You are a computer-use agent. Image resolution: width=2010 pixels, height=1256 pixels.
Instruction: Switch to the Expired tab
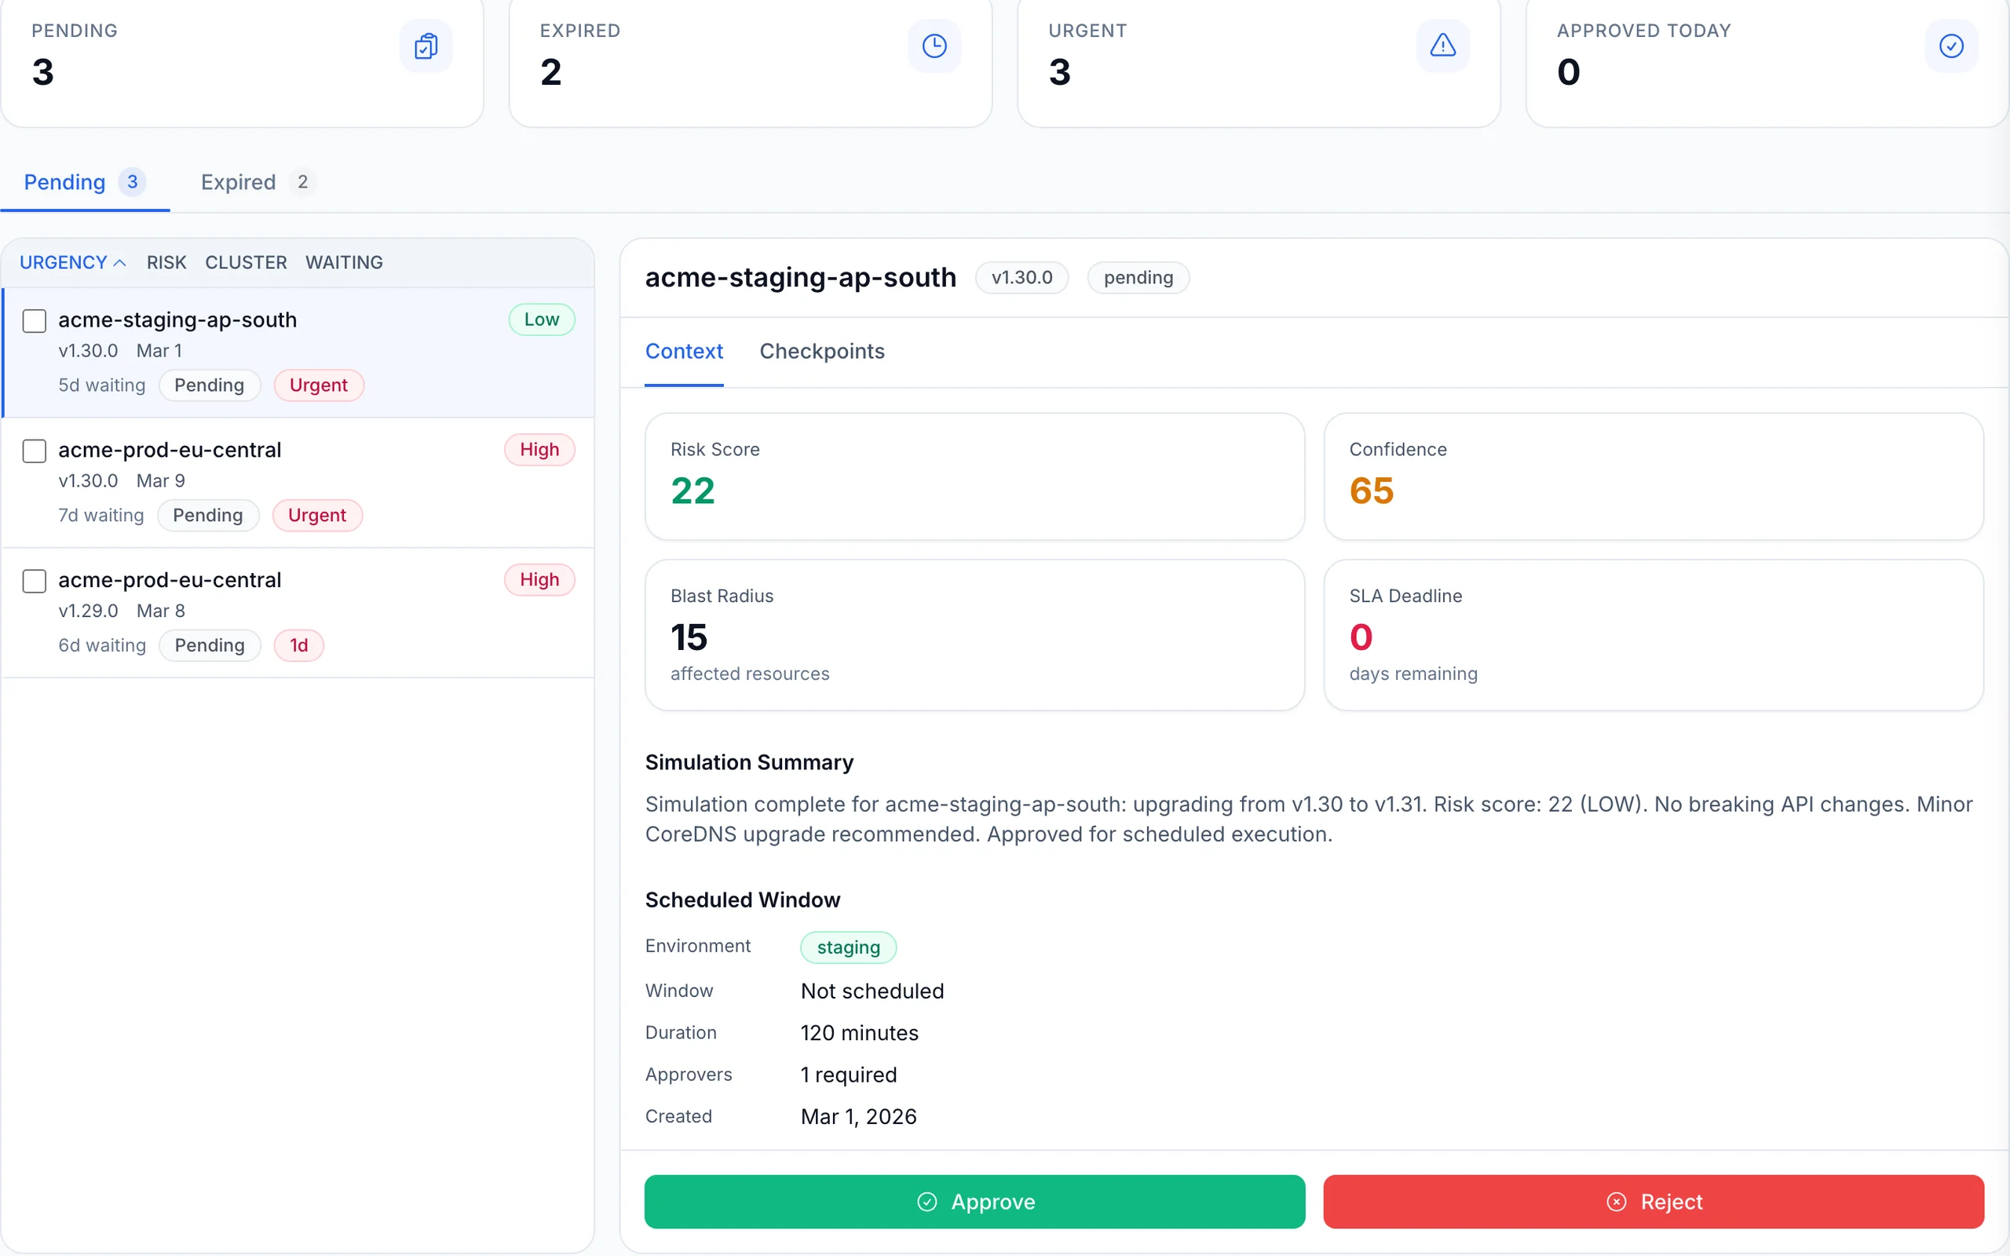pyautogui.click(x=238, y=182)
